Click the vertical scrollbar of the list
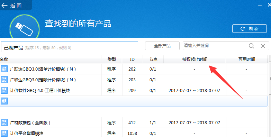Image resolution: width=271 pixels, height=137 pixels. (x=270, y=78)
